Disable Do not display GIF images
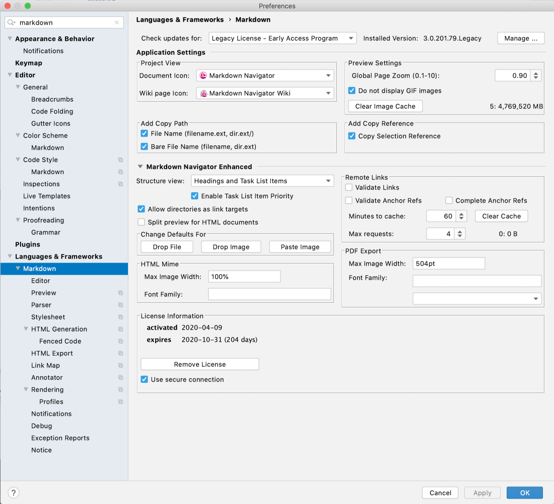Viewport: 554px width, 504px height. pyautogui.click(x=352, y=91)
